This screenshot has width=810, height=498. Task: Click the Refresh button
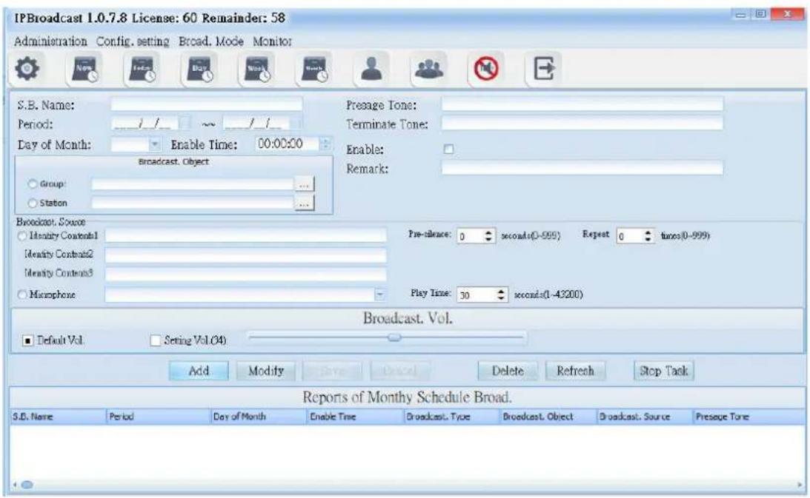pyautogui.click(x=575, y=371)
